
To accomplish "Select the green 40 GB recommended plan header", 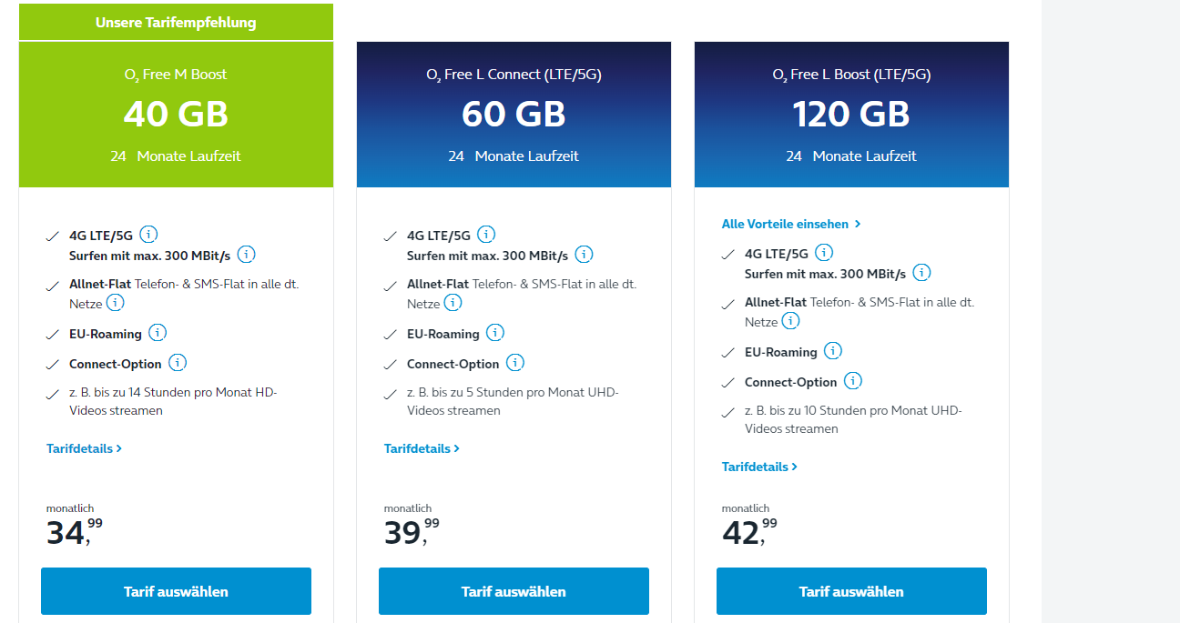I will click(176, 115).
